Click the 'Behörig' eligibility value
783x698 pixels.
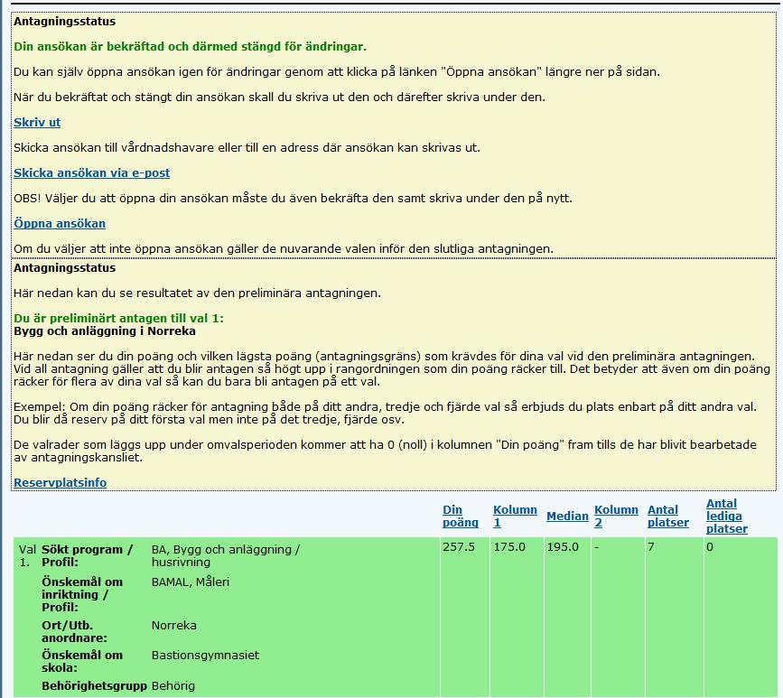(172, 685)
